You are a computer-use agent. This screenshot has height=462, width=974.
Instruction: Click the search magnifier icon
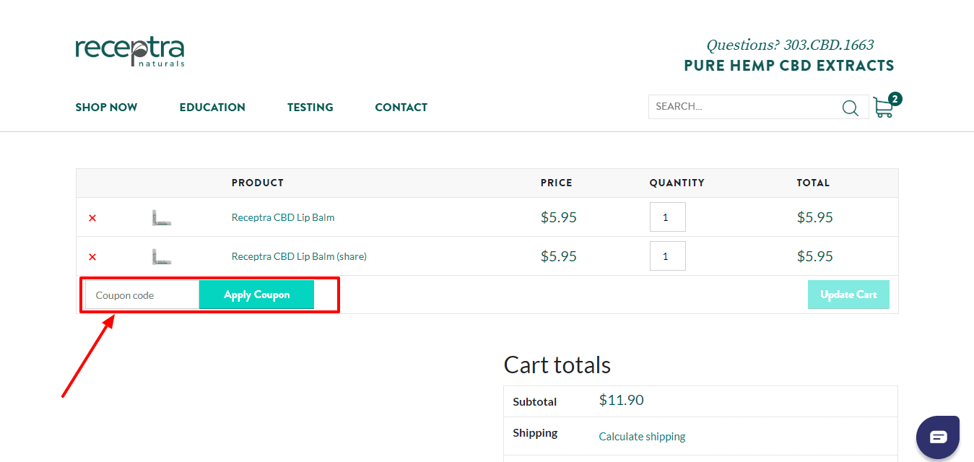coord(850,108)
